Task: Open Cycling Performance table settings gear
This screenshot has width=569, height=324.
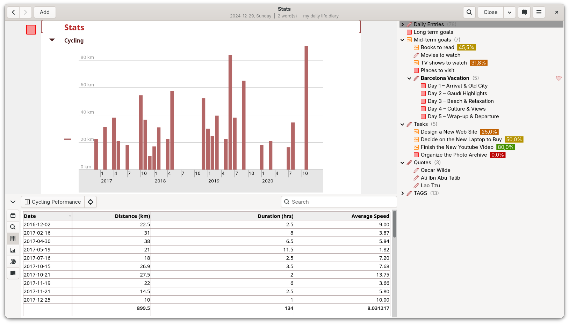Action: click(91, 202)
